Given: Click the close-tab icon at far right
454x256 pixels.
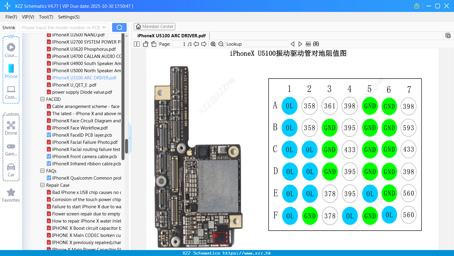Looking at the screenshot, I should click(x=448, y=36).
